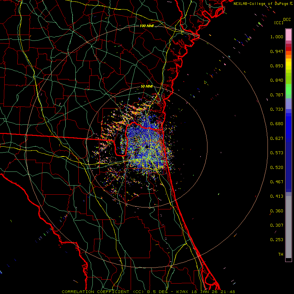Select the 0.360 color scale value

coord(277,211)
